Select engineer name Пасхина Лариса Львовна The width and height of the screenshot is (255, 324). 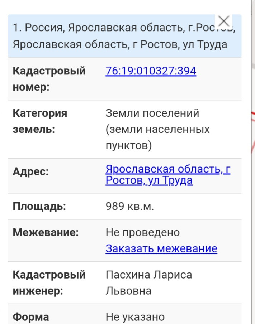(148, 282)
